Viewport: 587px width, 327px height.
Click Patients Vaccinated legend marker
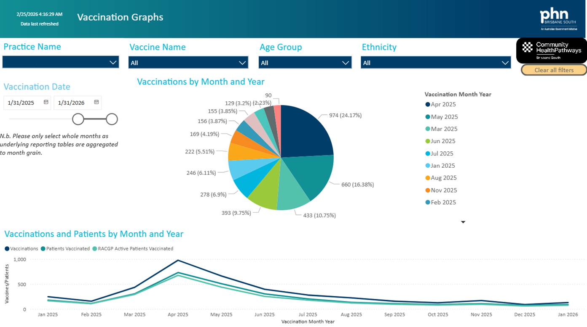pos(43,249)
